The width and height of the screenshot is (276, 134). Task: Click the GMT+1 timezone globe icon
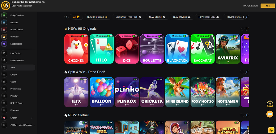pos(4,125)
